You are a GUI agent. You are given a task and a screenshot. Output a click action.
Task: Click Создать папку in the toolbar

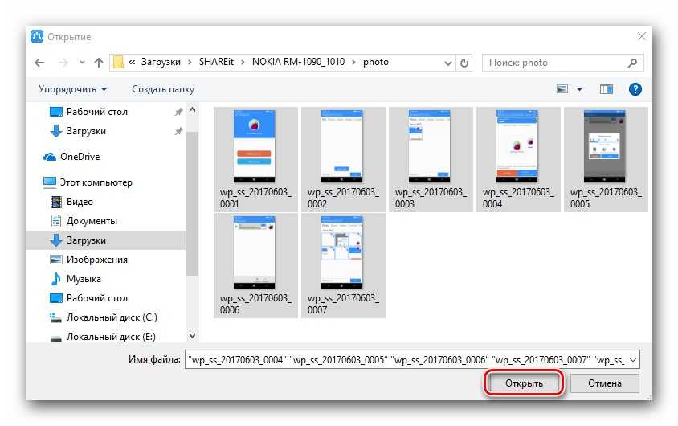pos(163,89)
